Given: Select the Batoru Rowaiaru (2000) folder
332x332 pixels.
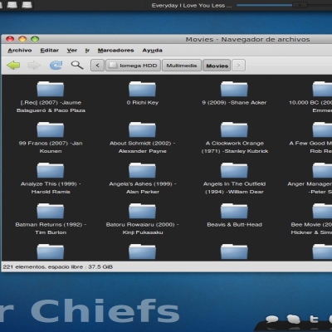Looking at the screenshot, I should (142, 211).
